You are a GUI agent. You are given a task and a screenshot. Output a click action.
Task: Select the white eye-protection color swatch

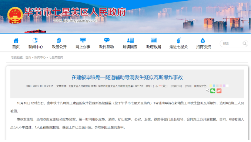pos(227,86)
